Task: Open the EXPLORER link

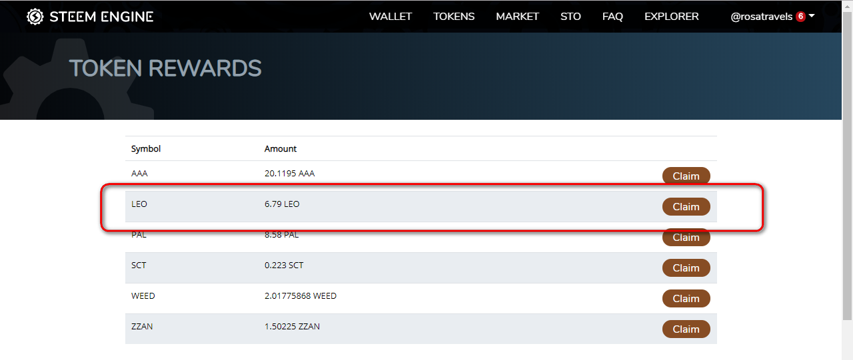Action: 672,17
